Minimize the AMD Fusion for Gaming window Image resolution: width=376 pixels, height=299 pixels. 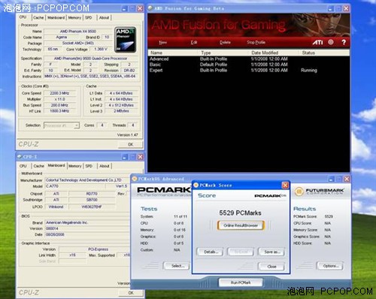331,8
